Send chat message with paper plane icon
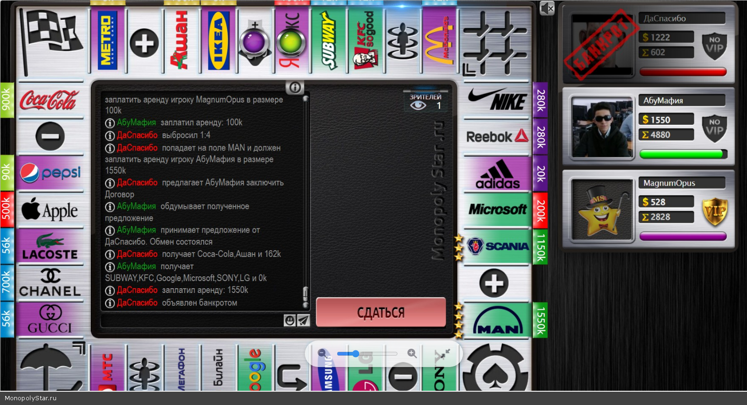Viewport: 747px width, 405px height. 303,320
